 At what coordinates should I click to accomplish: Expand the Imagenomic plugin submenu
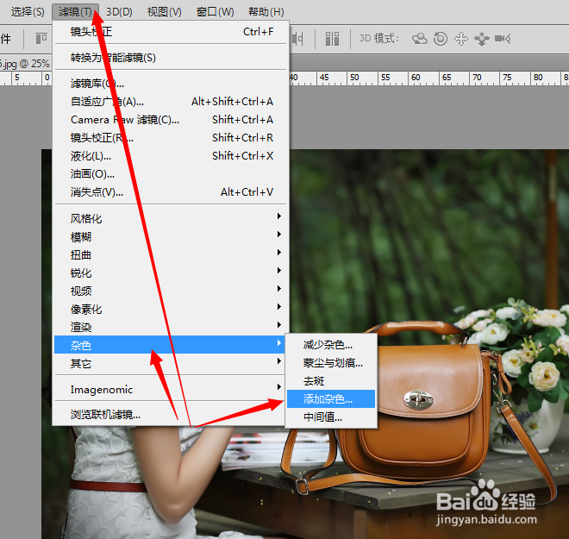point(171,390)
